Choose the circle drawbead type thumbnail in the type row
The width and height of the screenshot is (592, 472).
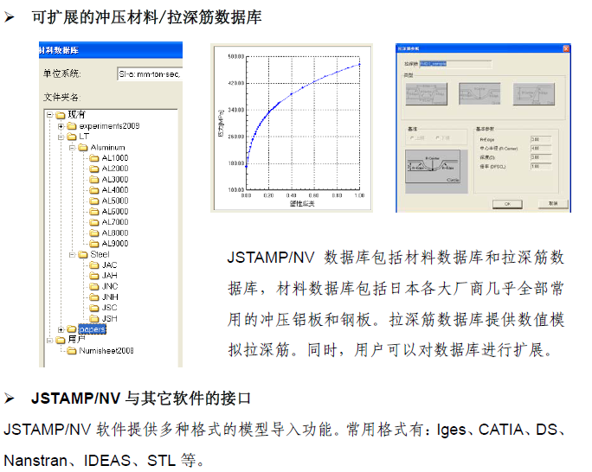[479, 94]
